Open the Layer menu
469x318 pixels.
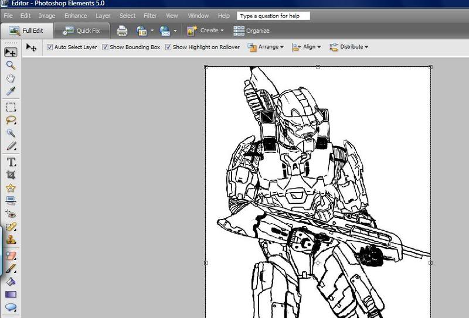[x=103, y=16]
